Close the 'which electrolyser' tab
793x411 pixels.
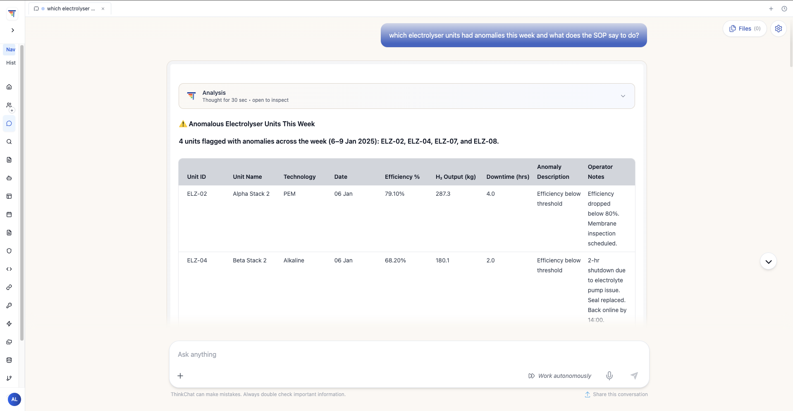[x=103, y=9]
